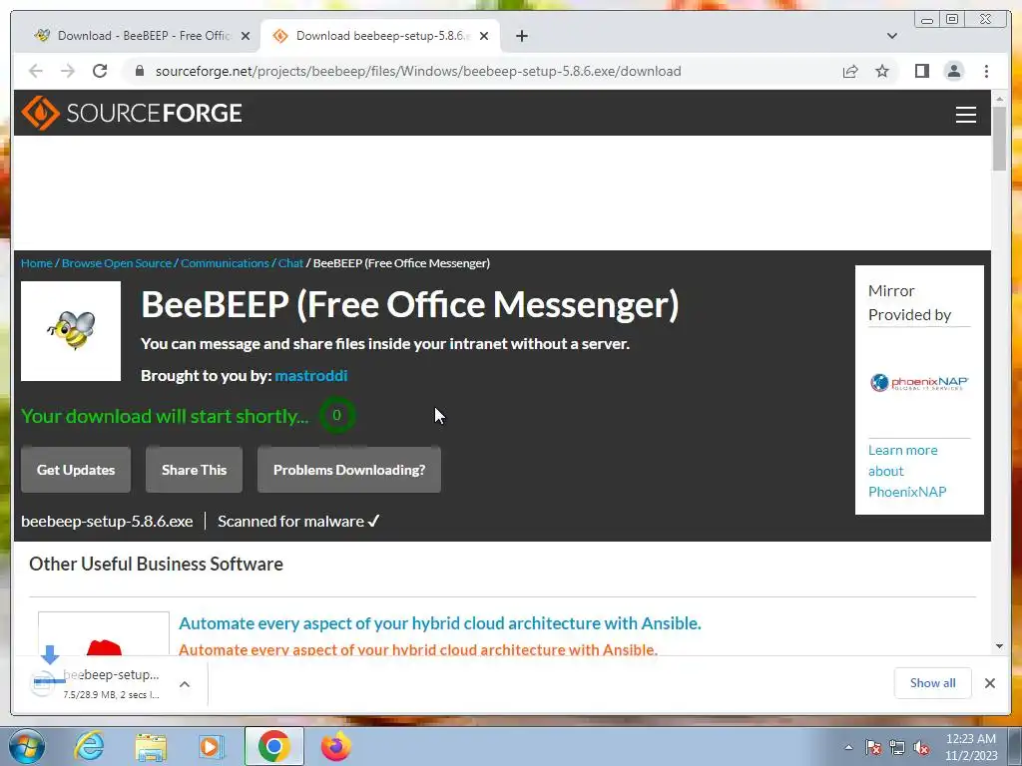Image resolution: width=1022 pixels, height=766 pixels.
Task: Click the scrollbar down arrow
Action: point(999,646)
